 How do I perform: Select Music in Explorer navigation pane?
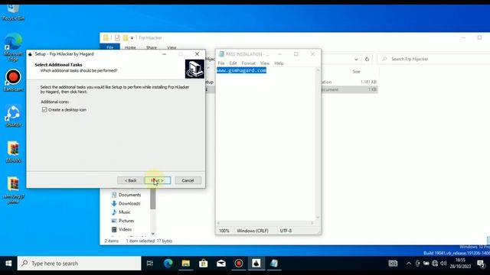click(x=124, y=212)
